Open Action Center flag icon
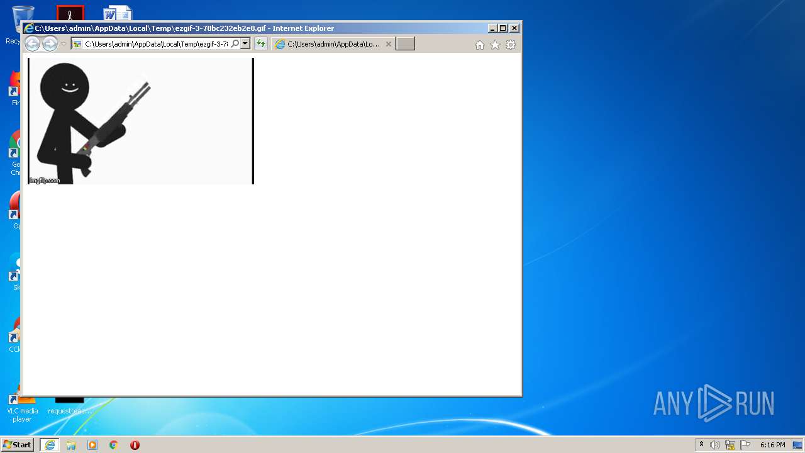 [745, 445]
